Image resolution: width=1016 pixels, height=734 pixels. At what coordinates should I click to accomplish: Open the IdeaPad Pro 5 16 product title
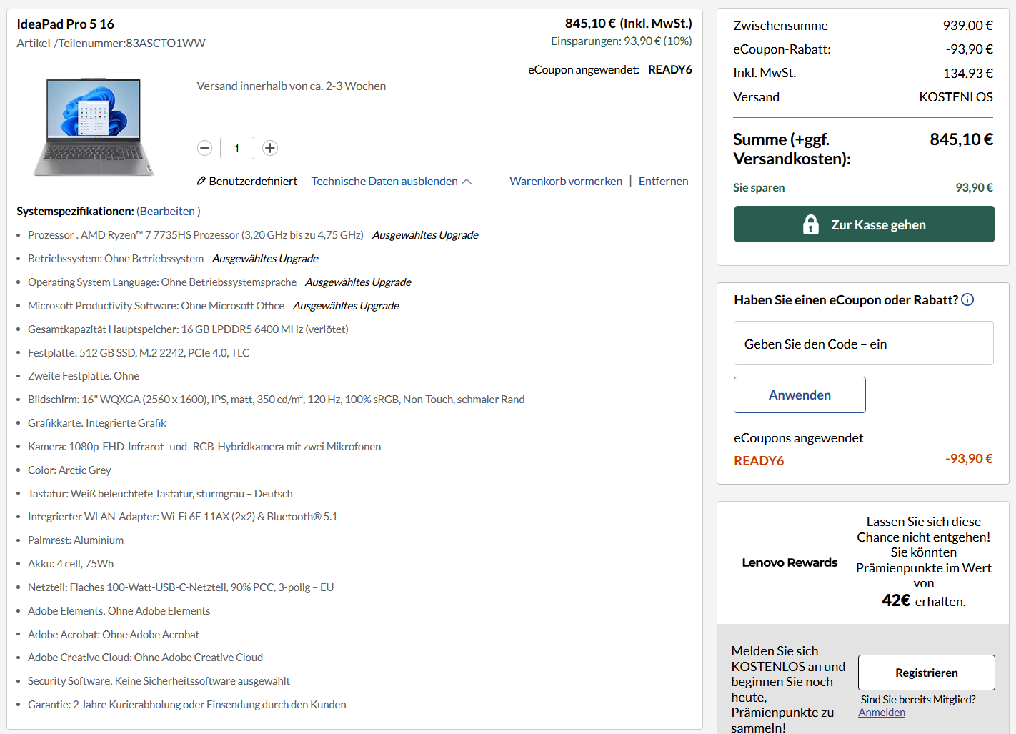point(65,24)
